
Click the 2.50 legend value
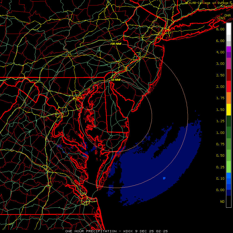[x=220, y=75]
